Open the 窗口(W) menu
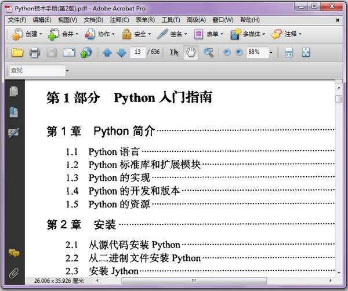 coord(223,20)
